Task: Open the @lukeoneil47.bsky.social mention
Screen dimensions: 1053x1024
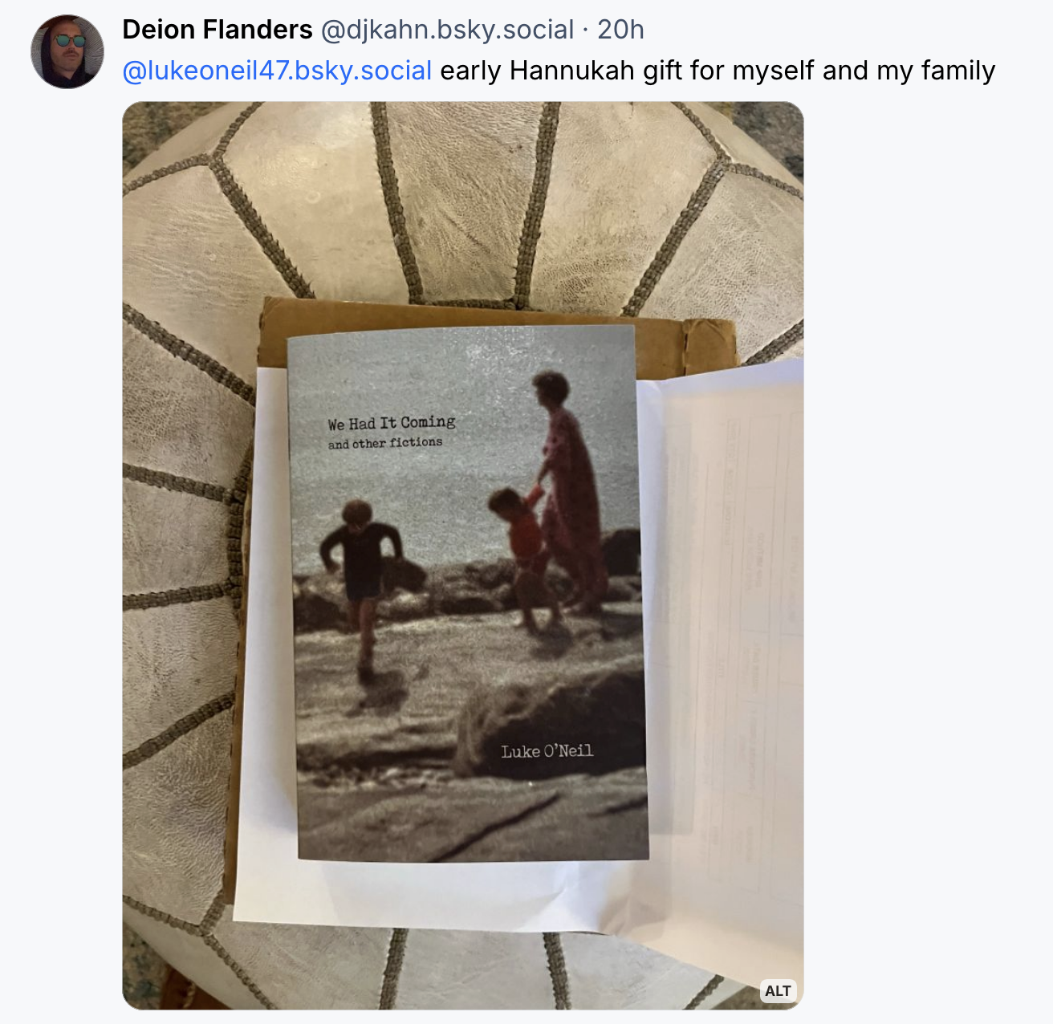Action: pos(277,71)
